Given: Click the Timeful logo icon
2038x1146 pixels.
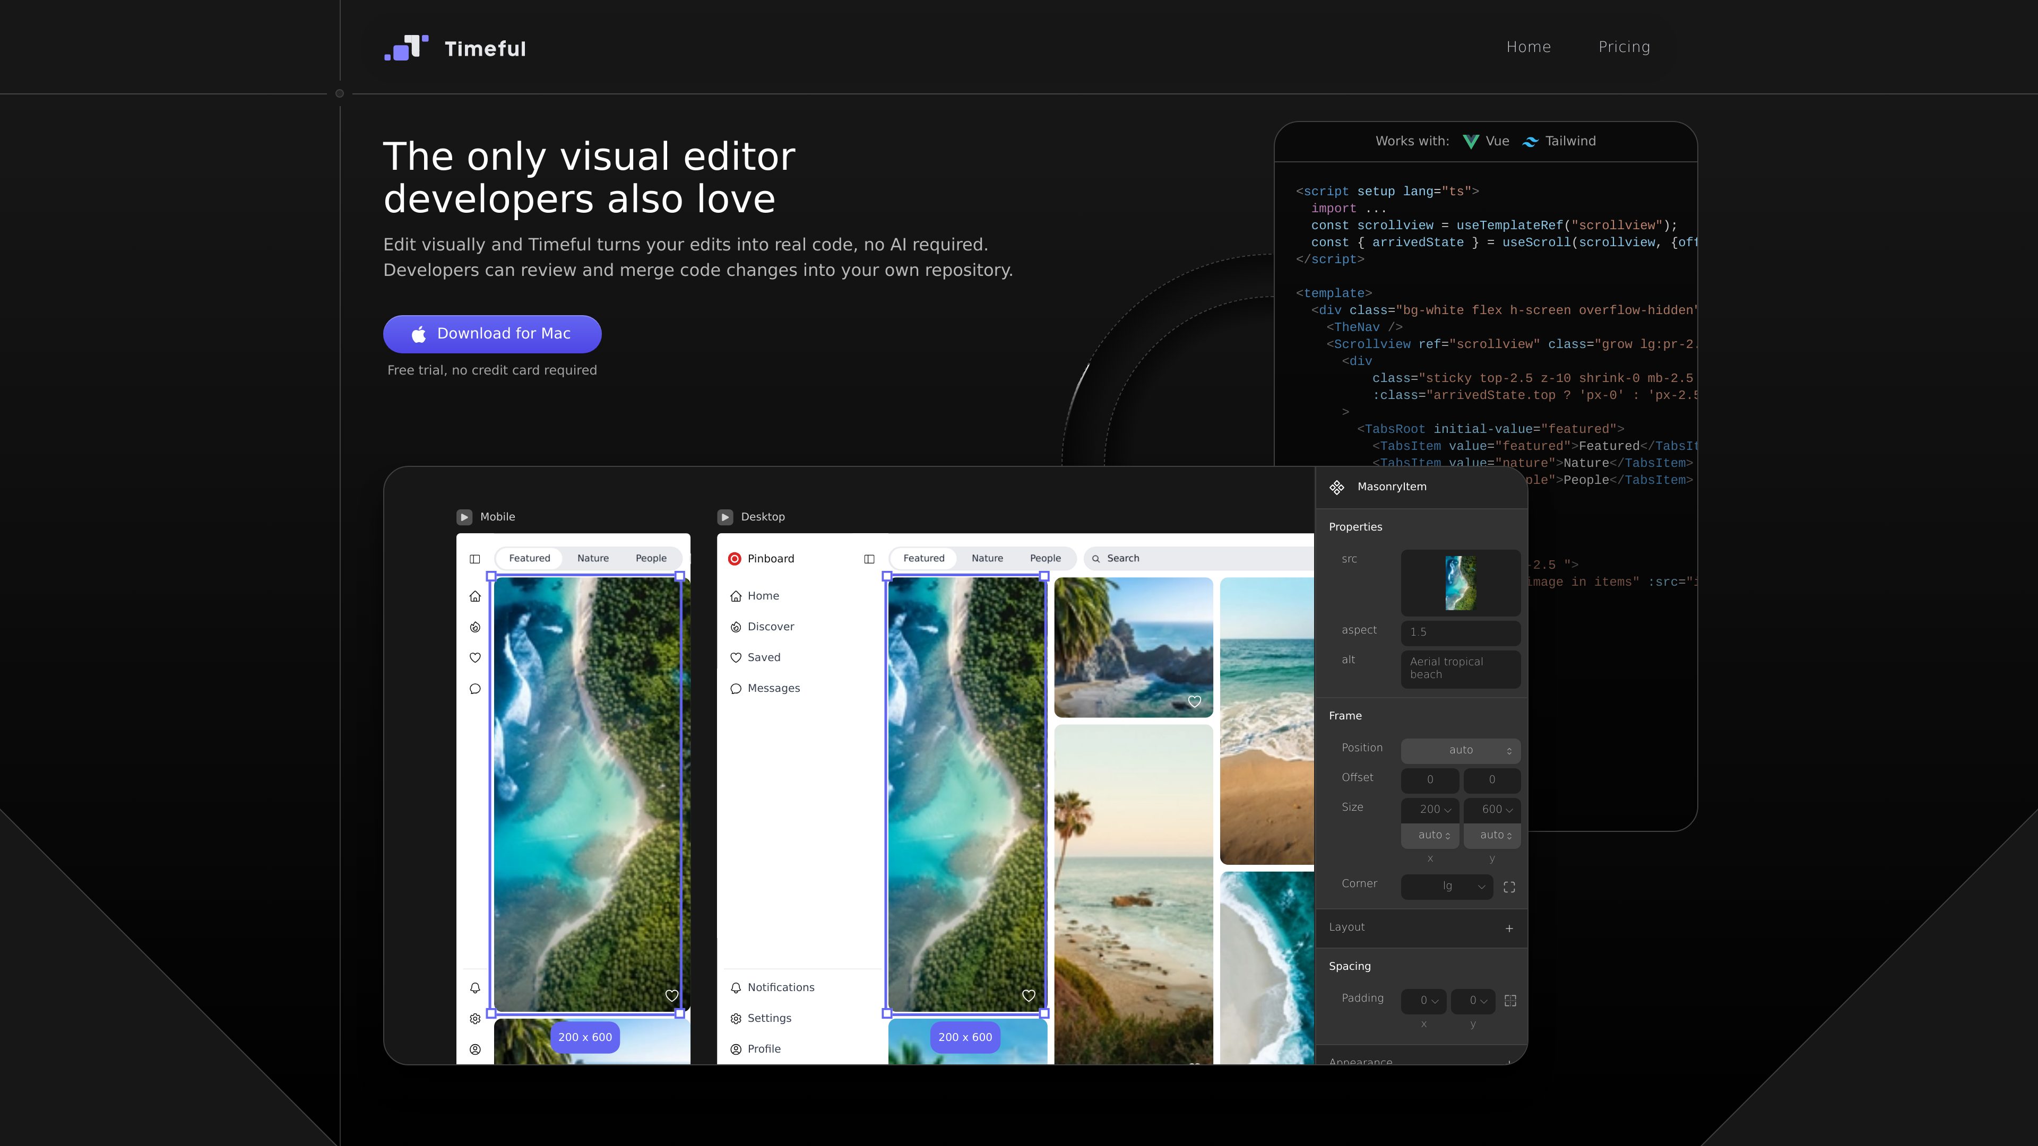Looking at the screenshot, I should [406, 47].
